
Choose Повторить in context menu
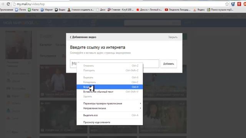(110, 71)
